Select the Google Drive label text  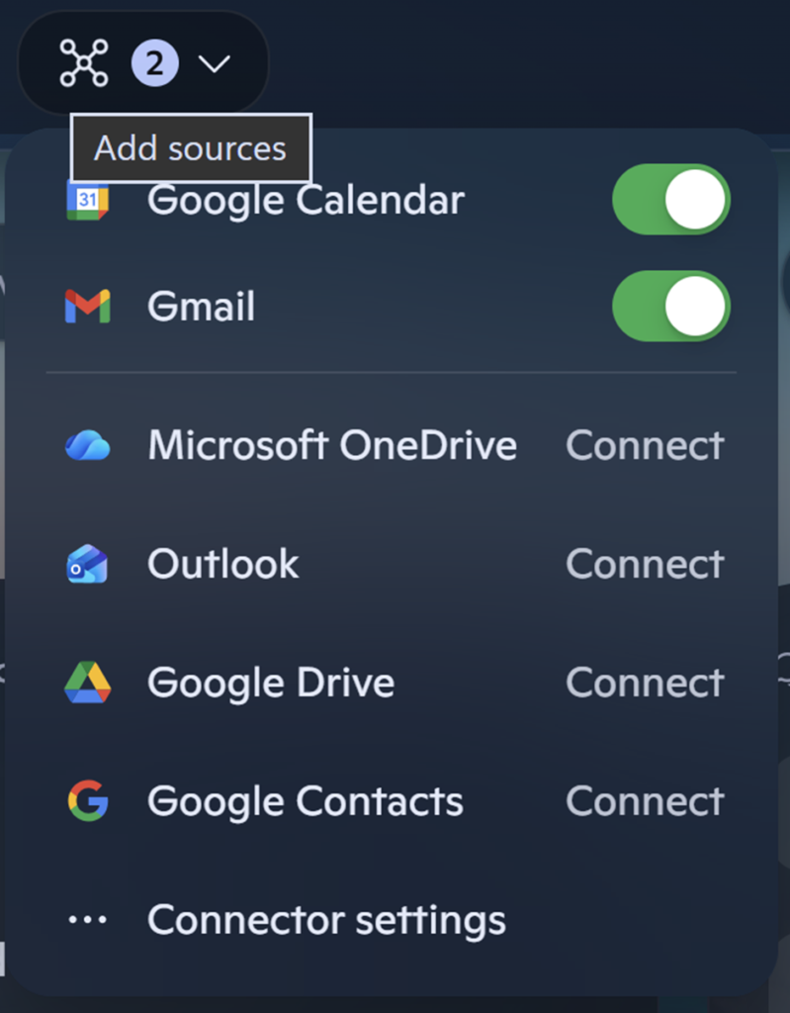click(x=271, y=683)
